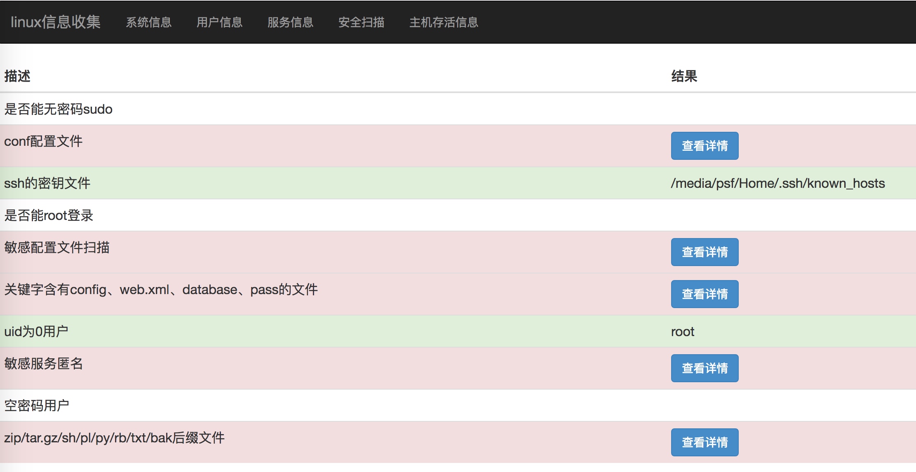Select the 空密码用户 row
Image resolution: width=916 pixels, height=472 pixels.
coord(36,406)
